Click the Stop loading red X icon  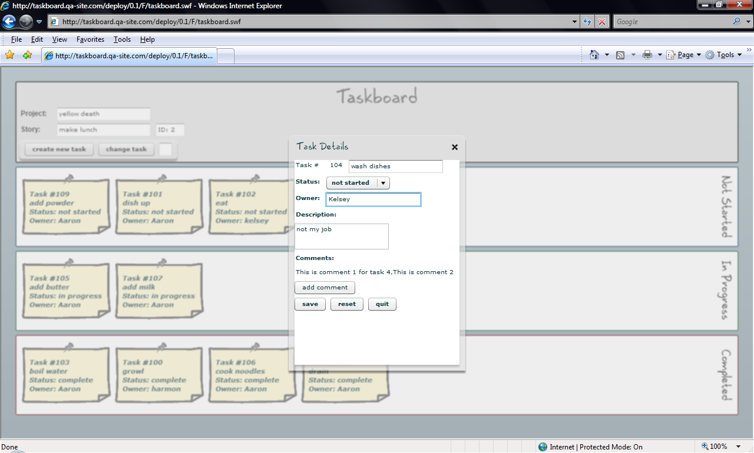[601, 22]
